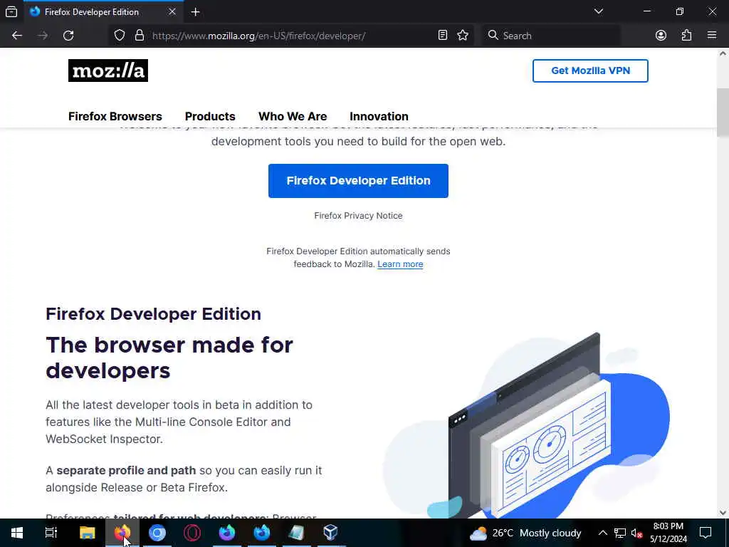
Task: Click the blue Firefox Developer Edition download button
Action: point(359,181)
